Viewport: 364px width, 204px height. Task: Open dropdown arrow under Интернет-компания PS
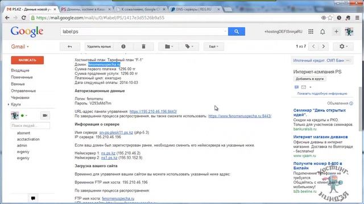click(x=311, y=87)
